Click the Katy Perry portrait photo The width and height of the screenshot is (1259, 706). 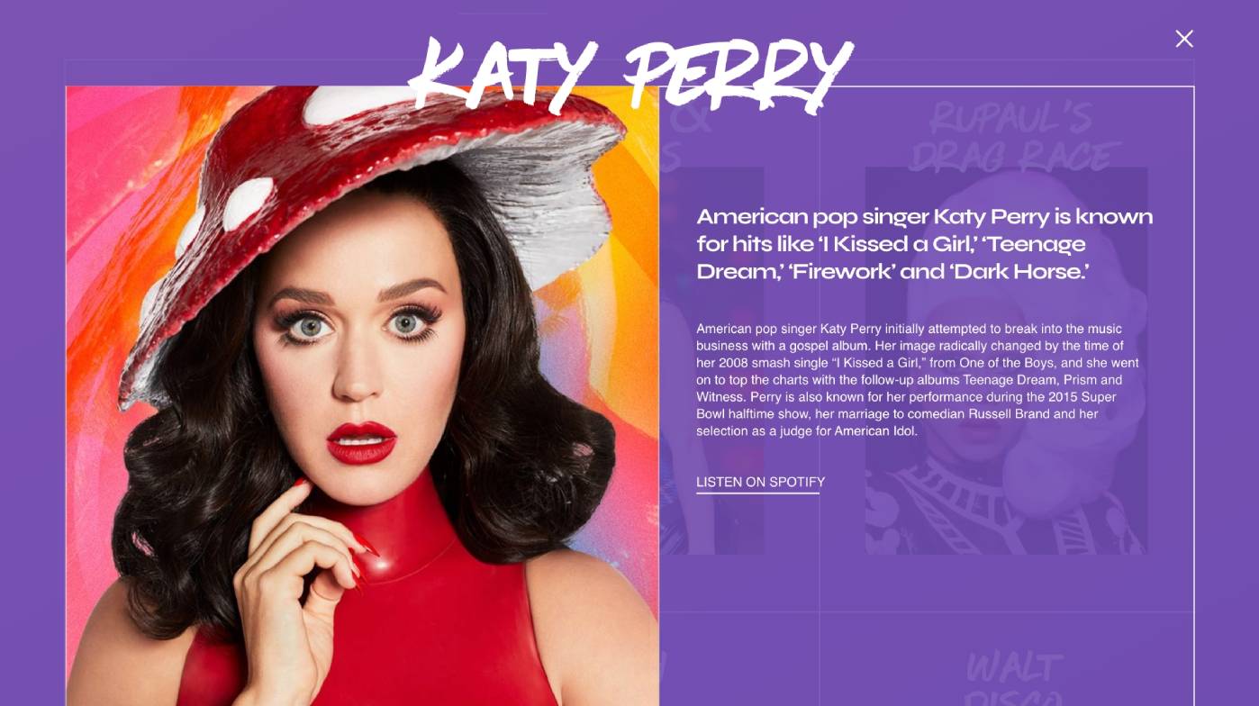pyautogui.click(x=362, y=396)
